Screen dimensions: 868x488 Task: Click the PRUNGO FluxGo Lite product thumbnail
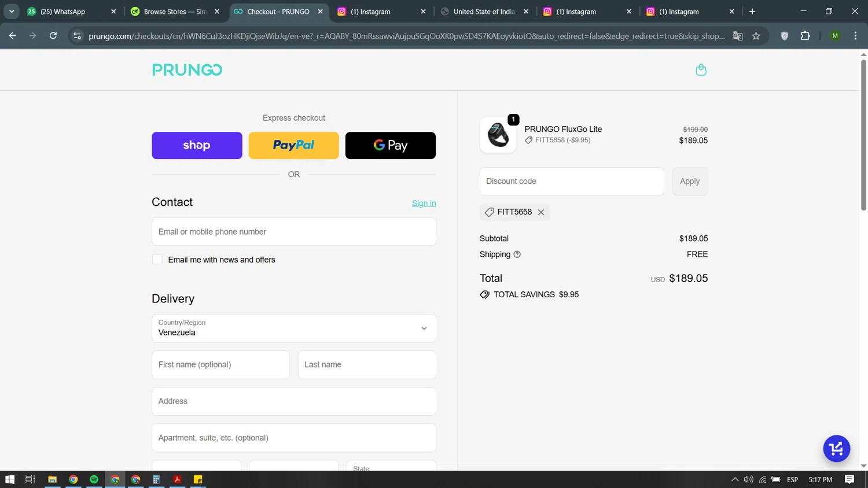(498, 135)
